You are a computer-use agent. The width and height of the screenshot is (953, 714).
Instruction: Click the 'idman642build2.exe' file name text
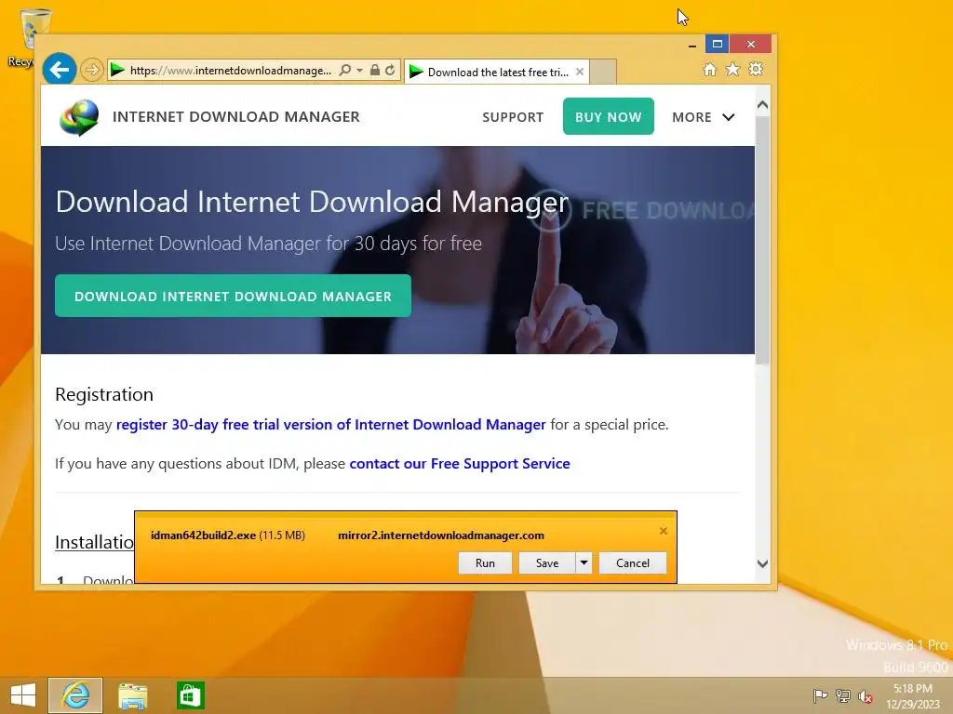point(203,535)
